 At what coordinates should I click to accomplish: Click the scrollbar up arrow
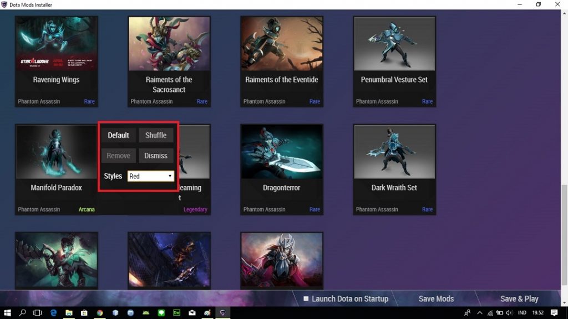[x=564, y=13]
